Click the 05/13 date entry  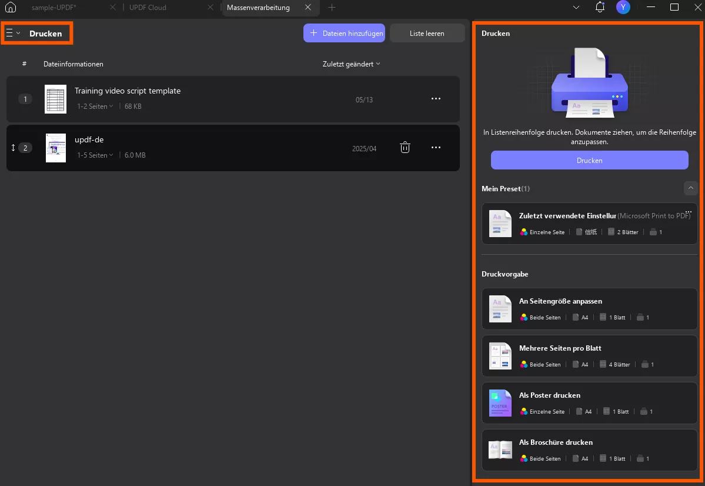pyautogui.click(x=364, y=100)
